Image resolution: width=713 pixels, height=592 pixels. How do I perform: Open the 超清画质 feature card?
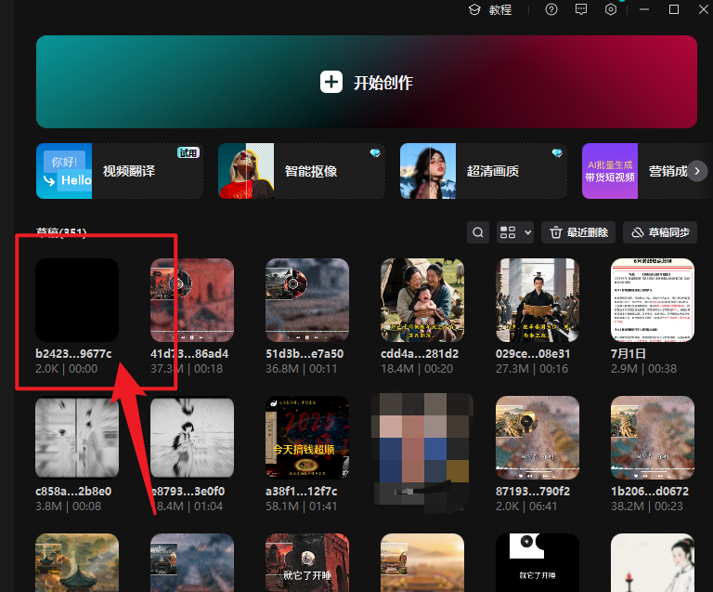point(483,171)
